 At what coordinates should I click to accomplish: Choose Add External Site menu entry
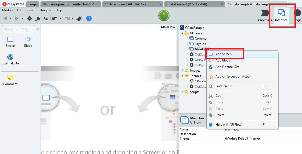pyautogui.click(x=242, y=67)
